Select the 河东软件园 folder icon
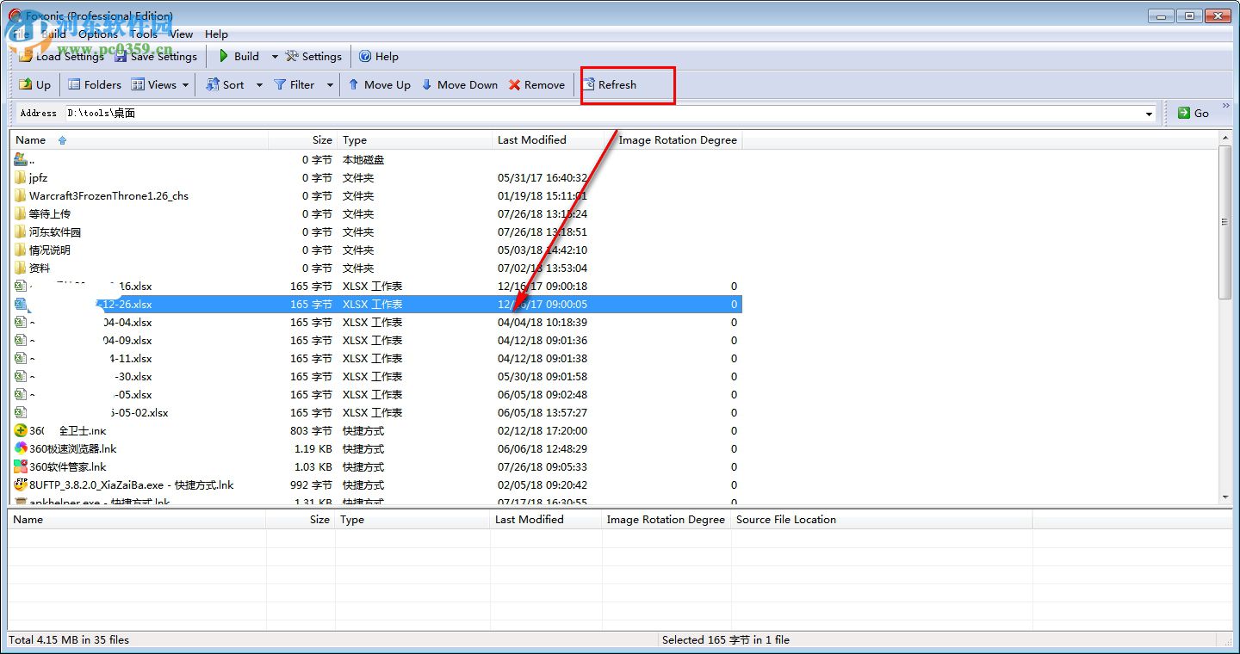 21,232
